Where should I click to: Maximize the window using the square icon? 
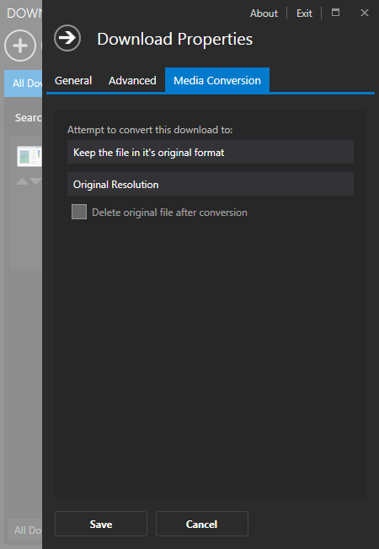pyautogui.click(x=336, y=13)
